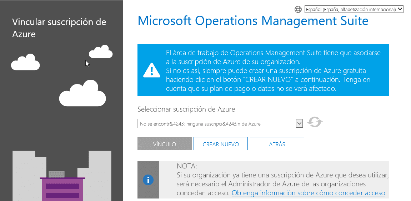
Task: Click the Vincular suscripción de Azure title
Action: pyautogui.click(x=59, y=28)
